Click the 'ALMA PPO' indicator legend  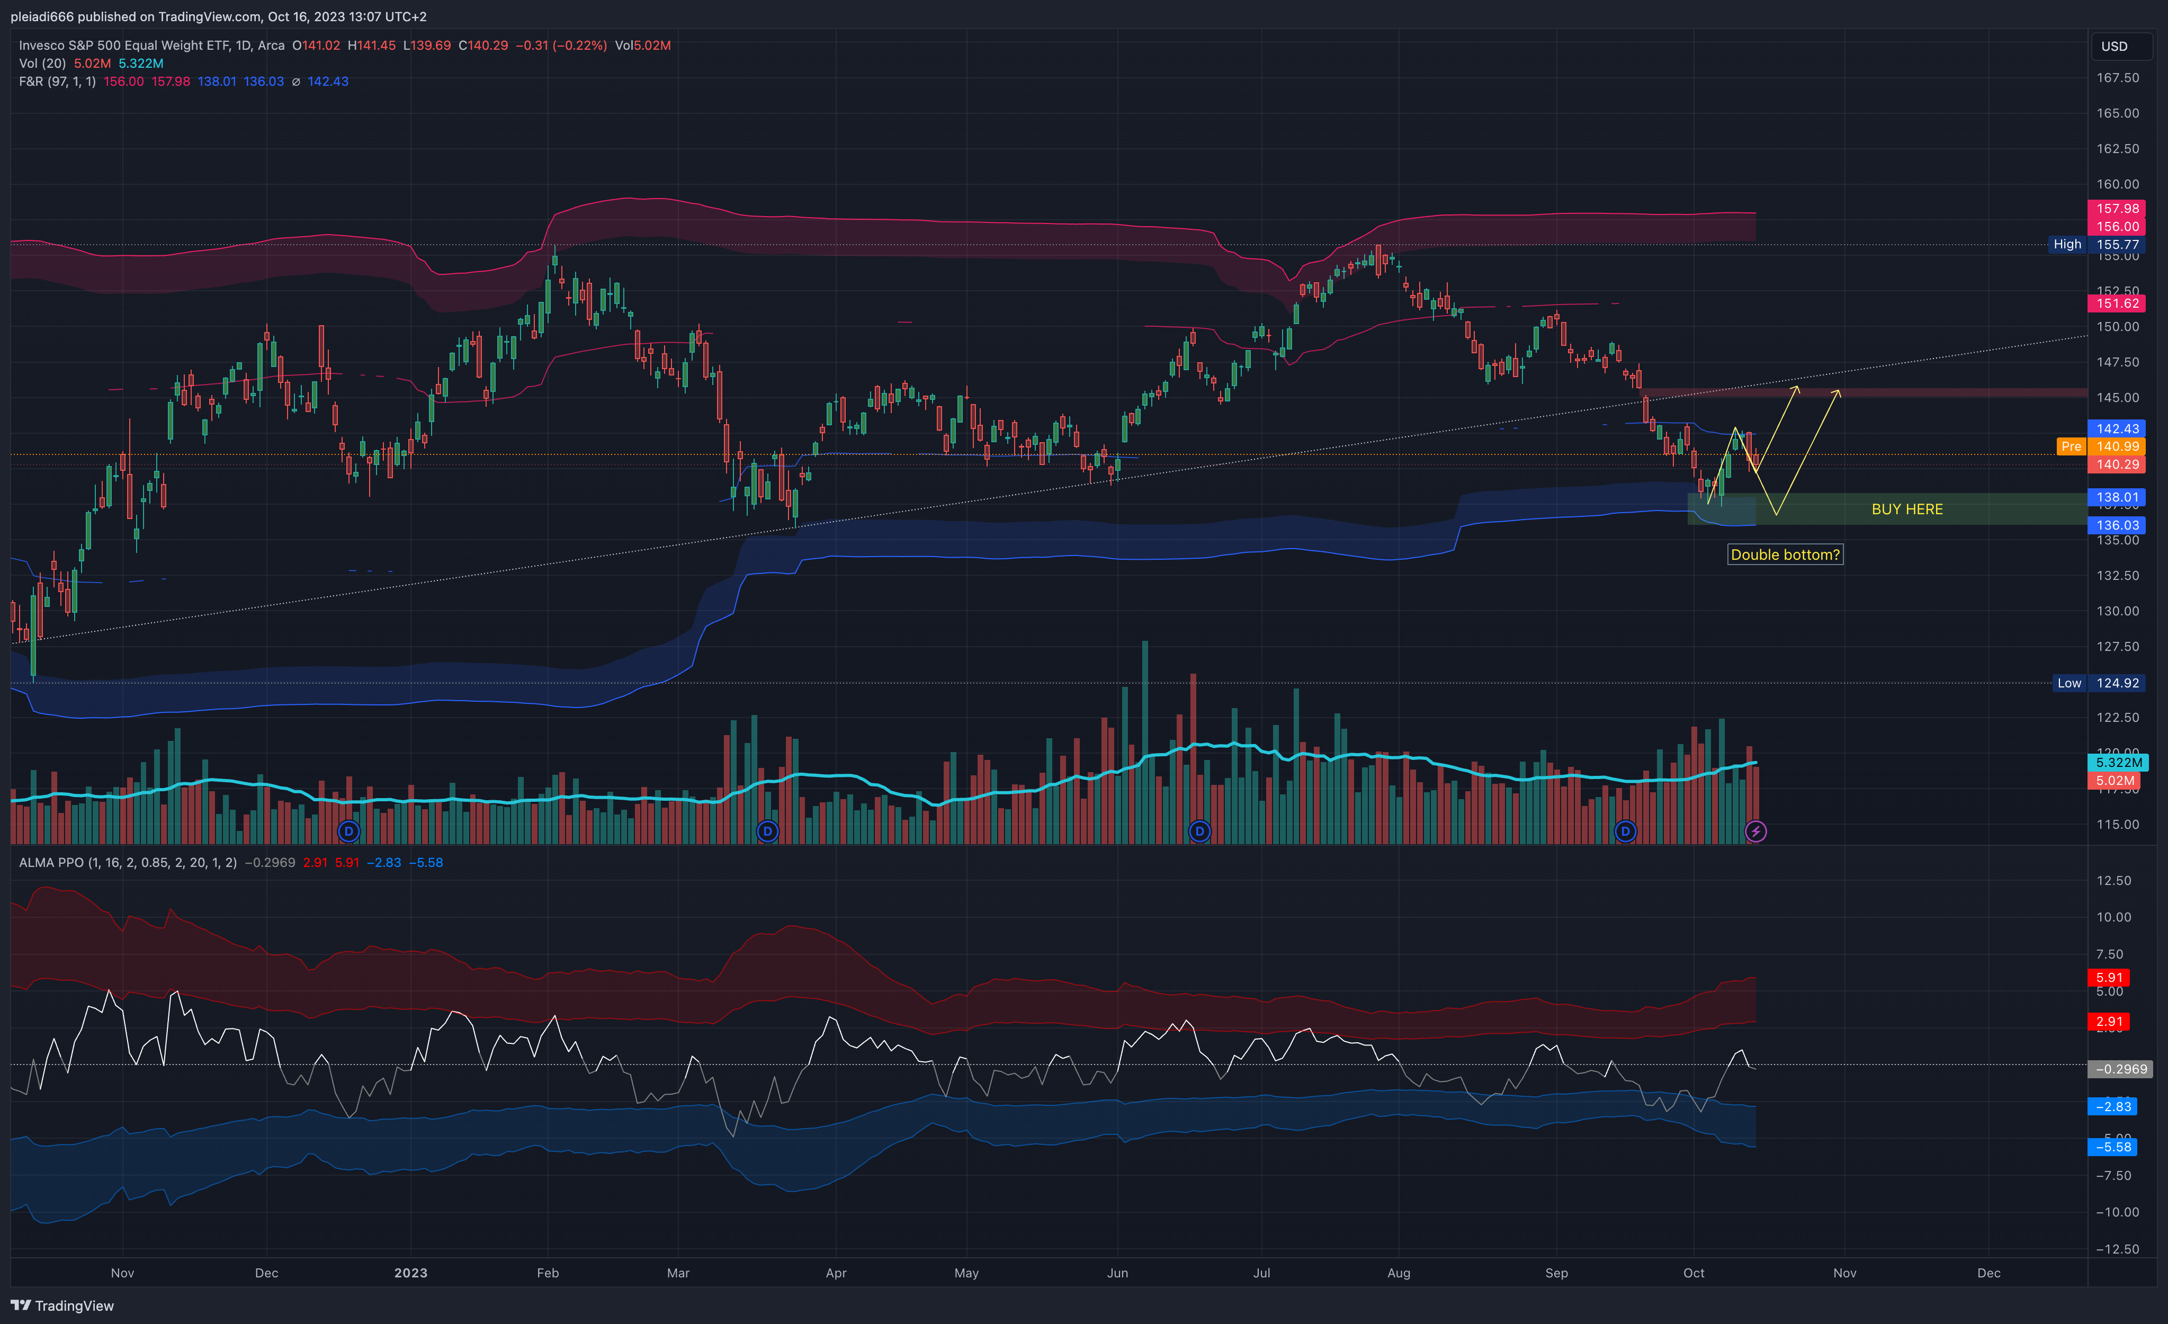pos(128,863)
